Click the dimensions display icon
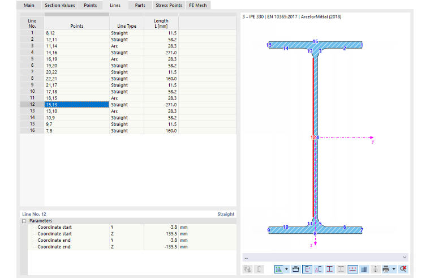The height and width of the screenshot is (278, 430). 295,269
